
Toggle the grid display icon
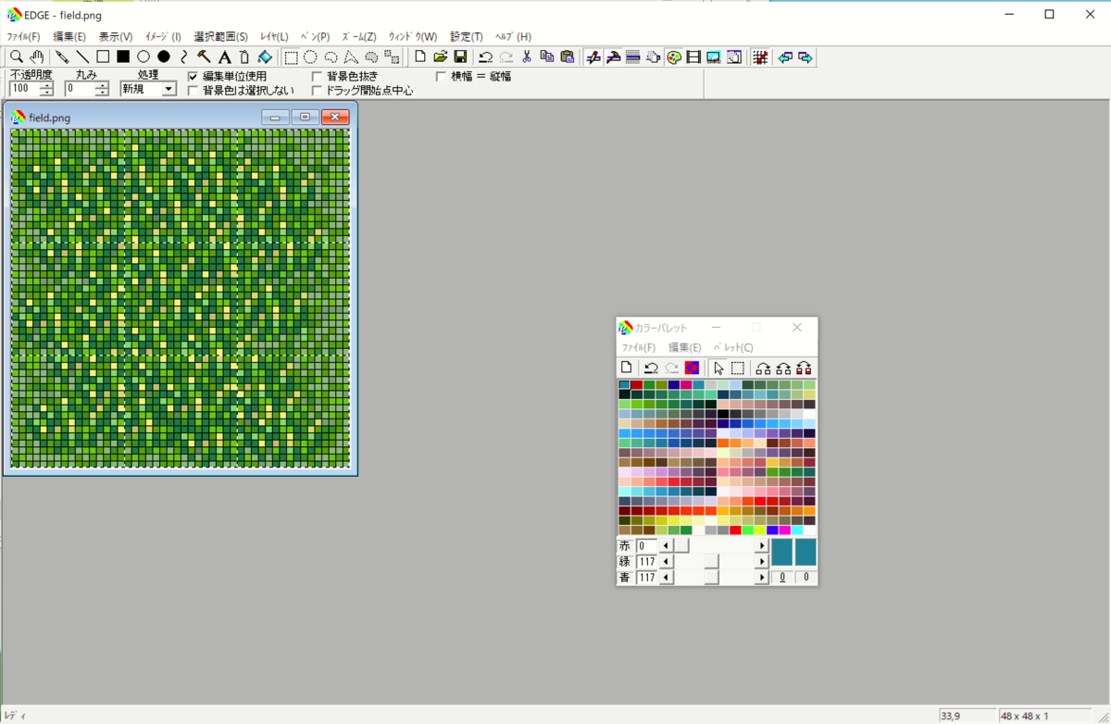click(x=760, y=57)
